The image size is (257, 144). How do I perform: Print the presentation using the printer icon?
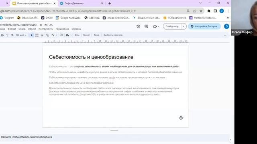2,35
